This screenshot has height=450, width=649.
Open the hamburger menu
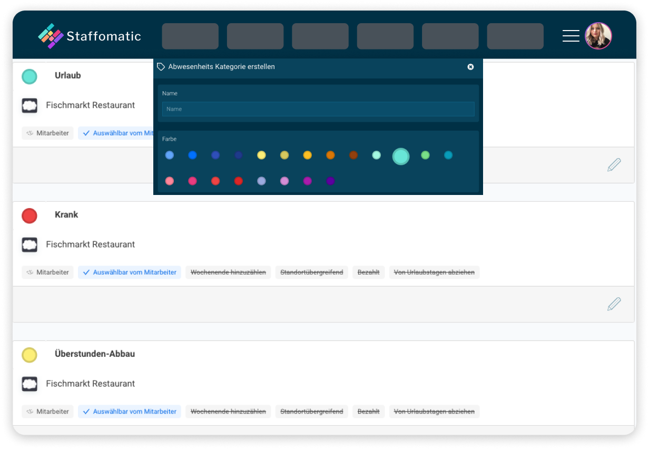click(x=571, y=36)
